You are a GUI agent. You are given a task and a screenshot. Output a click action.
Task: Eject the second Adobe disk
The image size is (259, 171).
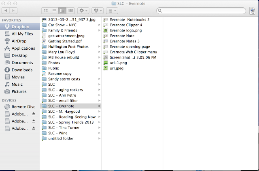coord(34,121)
